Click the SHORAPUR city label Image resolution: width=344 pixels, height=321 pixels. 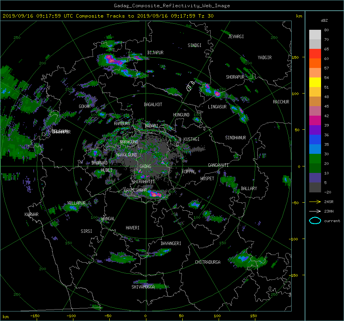[235, 77]
